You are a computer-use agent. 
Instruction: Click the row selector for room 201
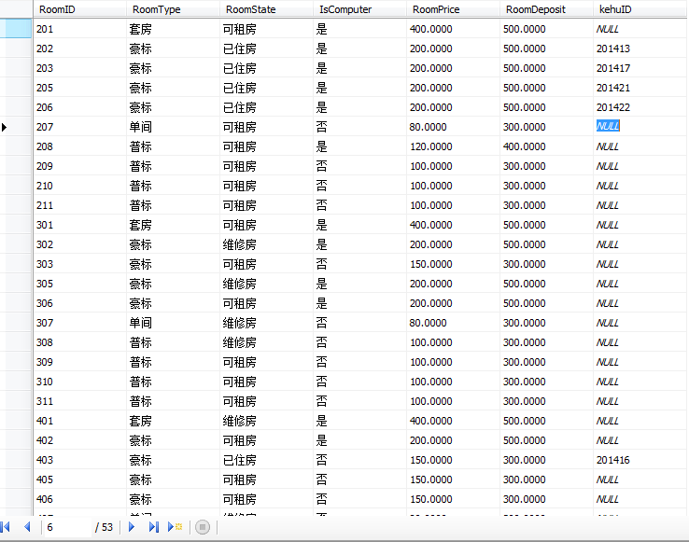(16, 29)
